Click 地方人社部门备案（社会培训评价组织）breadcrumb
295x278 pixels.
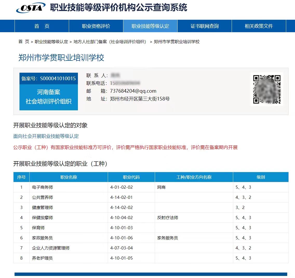click(110, 42)
